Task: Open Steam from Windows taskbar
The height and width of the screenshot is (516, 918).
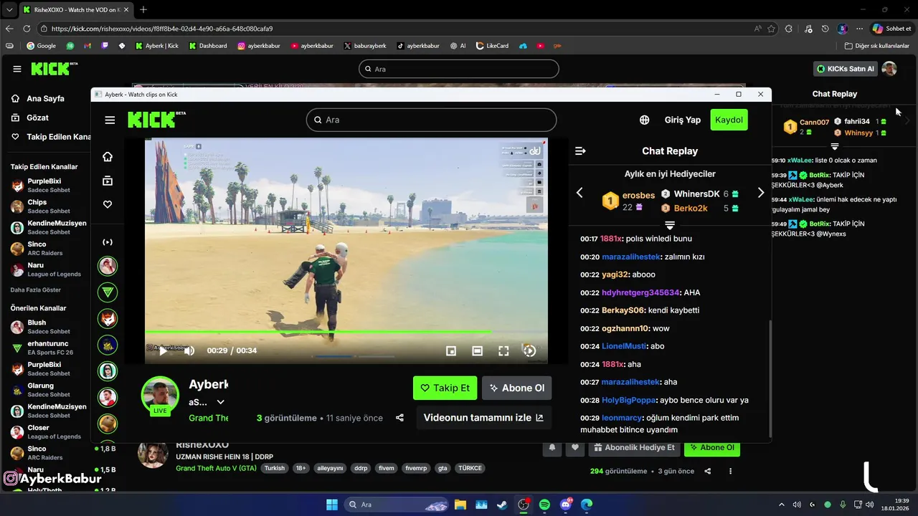Action: pos(502,505)
